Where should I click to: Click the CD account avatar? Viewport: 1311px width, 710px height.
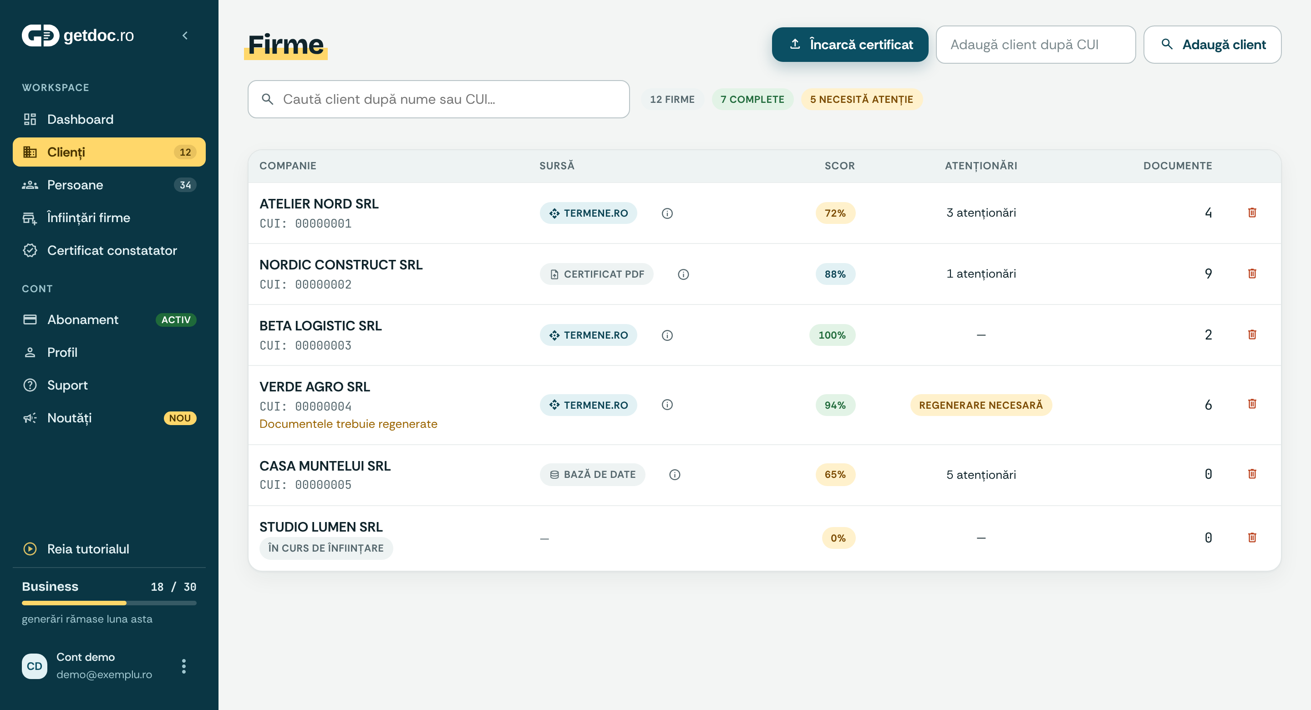35,666
